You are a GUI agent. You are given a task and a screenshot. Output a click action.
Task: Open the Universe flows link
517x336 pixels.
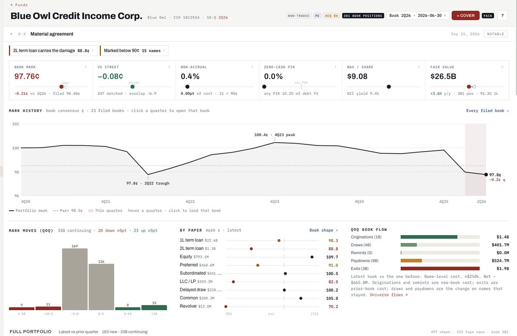point(389,295)
